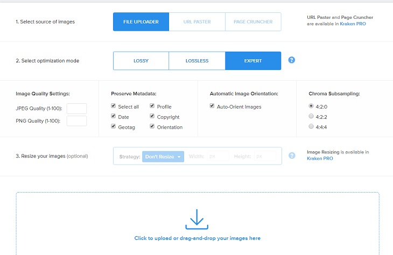Switch to the URL PASTER tab
393x255 pixels.
pyautogui.click(x=196, y=22)
